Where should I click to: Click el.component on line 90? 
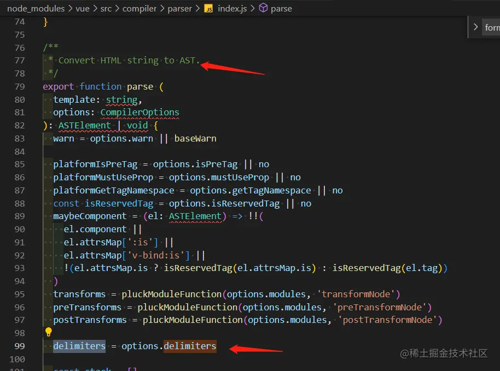95,229
